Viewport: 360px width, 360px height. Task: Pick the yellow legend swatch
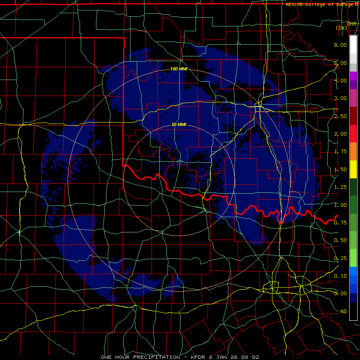353,170
